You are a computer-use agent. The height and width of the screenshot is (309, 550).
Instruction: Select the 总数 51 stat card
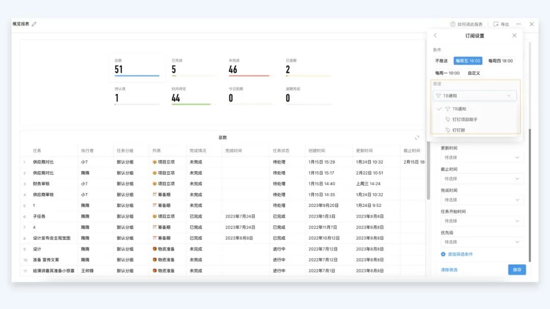[137, 67]
